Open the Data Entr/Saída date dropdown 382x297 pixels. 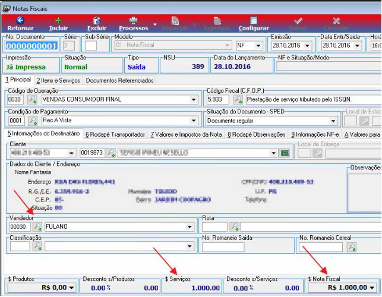click(357, 46)
